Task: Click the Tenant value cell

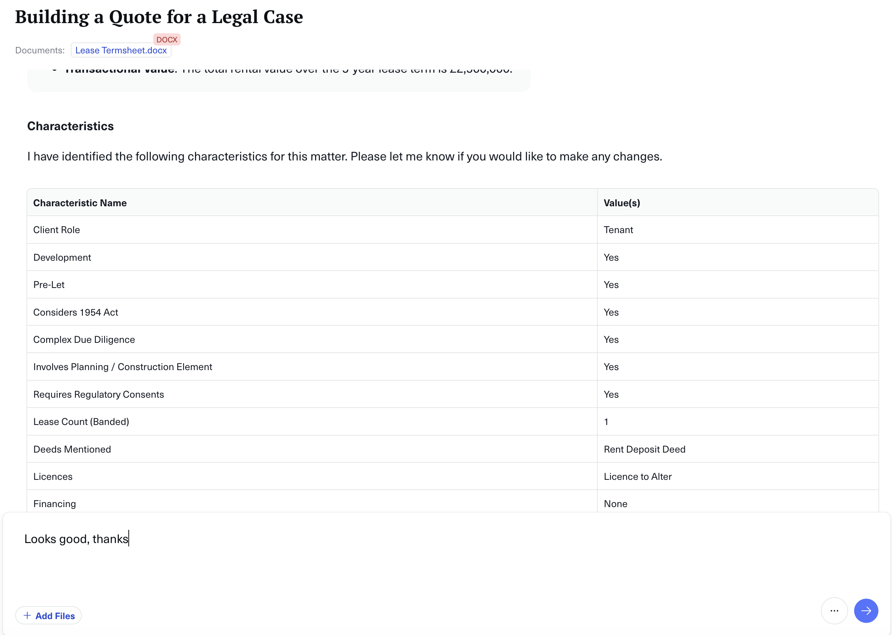Action: click(x=618, y=230)
